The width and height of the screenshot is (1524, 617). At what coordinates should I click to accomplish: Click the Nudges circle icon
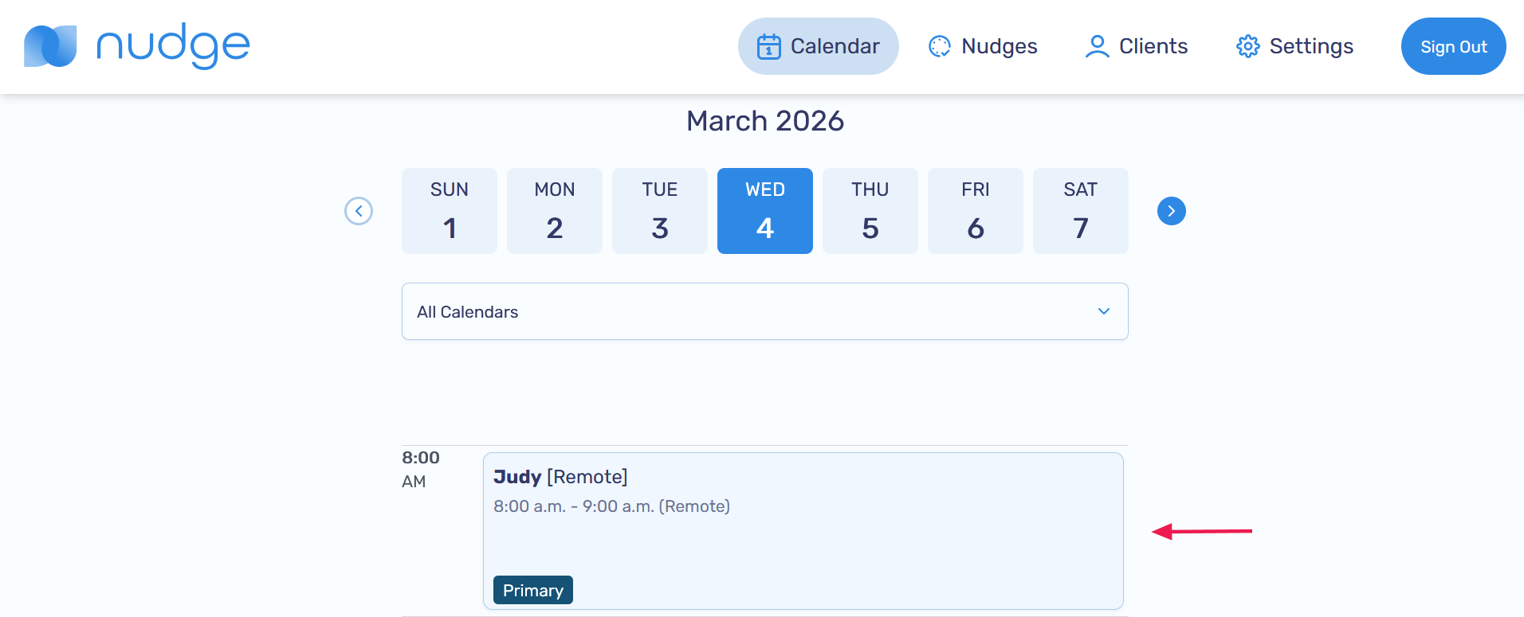940,46
